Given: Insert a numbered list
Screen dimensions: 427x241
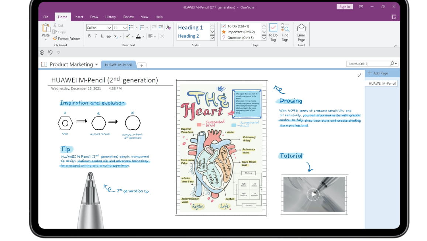Looking at the screenshot, I should pos(142,27).
